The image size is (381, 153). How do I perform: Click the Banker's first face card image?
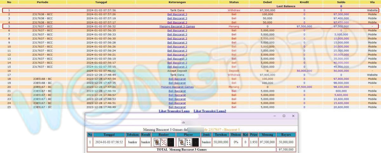[157, 142]
